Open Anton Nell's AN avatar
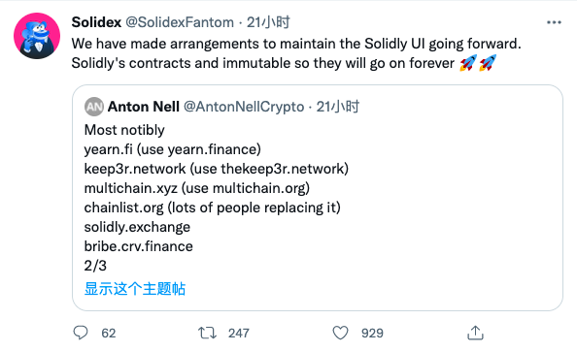 [94, 107]
